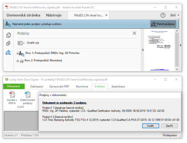Click the Rev. 1 signature status icon
Viewport: 187px width, 143px height.
(22, 54)
